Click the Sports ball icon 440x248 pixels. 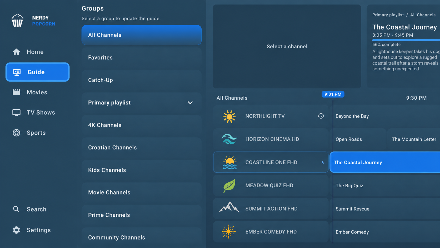[16, 133]
